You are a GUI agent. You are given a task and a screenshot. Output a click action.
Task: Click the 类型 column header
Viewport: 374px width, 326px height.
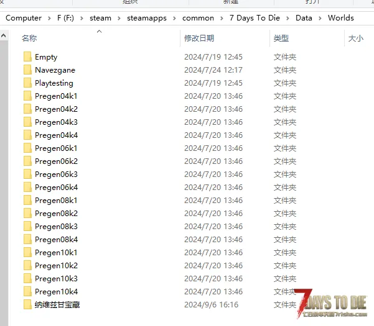[281, 38]
